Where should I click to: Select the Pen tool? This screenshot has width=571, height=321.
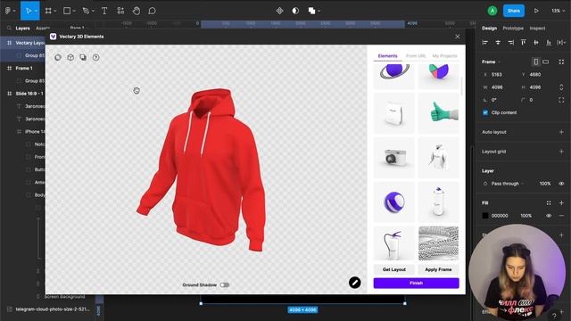86,11
